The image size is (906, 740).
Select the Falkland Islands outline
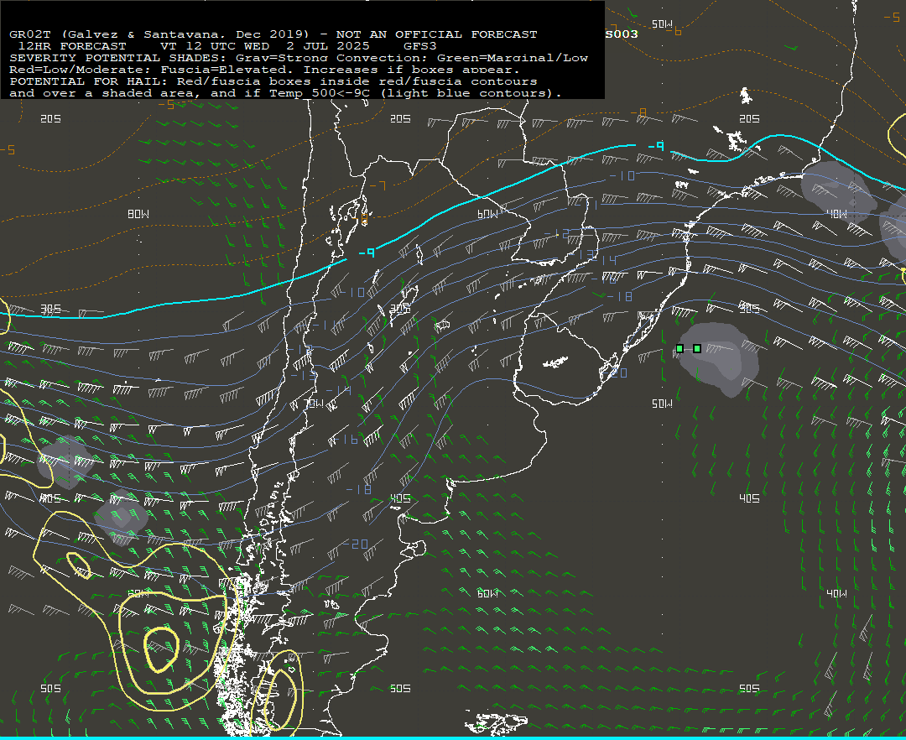497,722
